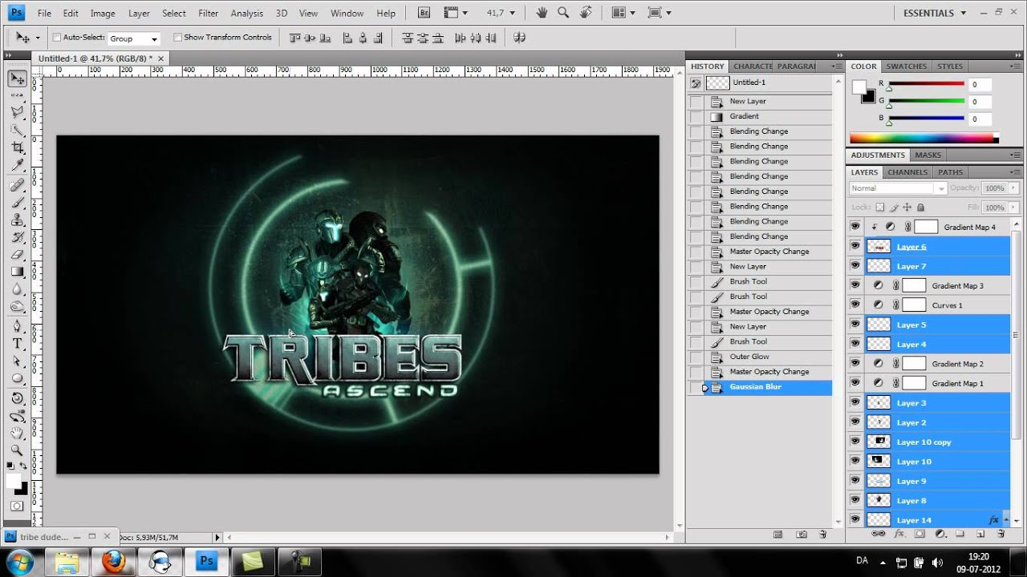Enable the Auto-Select checkbox

tap(57, 38)
